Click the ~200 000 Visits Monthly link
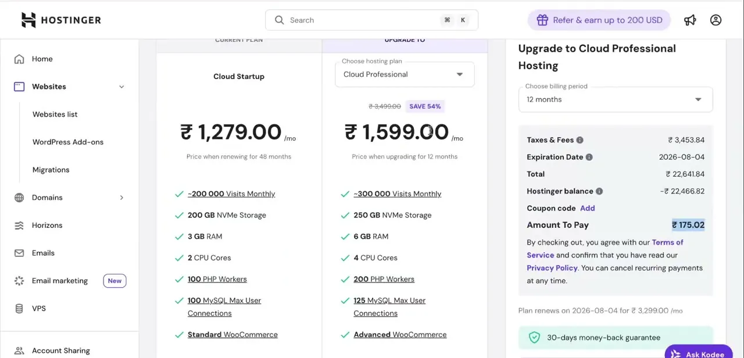Screen dimensions: 744x358 pos(231,194)
